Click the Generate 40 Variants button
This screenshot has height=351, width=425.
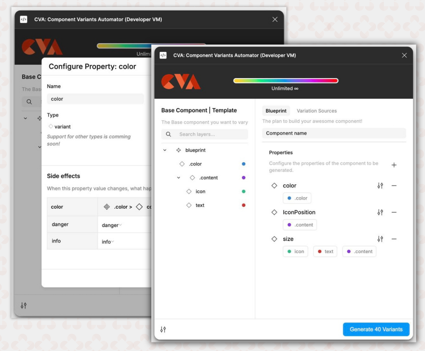[376, 329]
